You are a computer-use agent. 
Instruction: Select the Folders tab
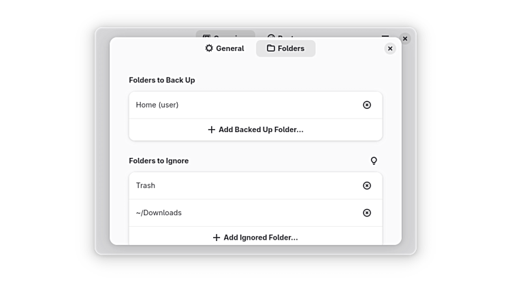click(285, 48)
